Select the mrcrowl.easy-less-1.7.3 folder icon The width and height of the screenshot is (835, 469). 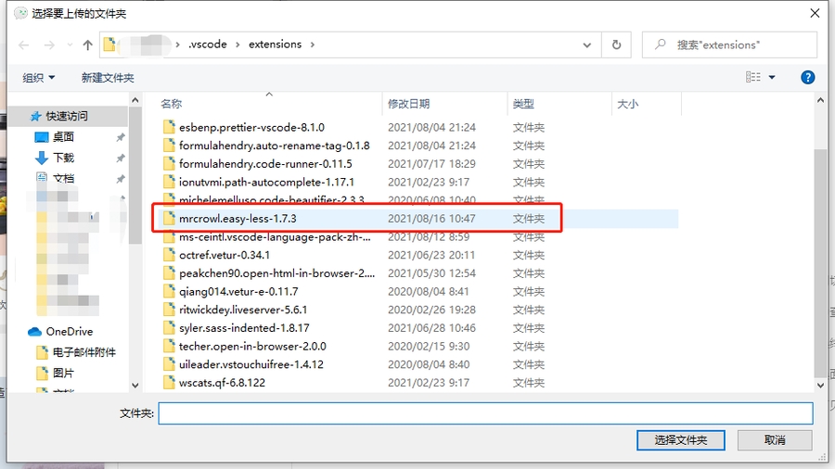pyautogui.click(x=169, y=218)
